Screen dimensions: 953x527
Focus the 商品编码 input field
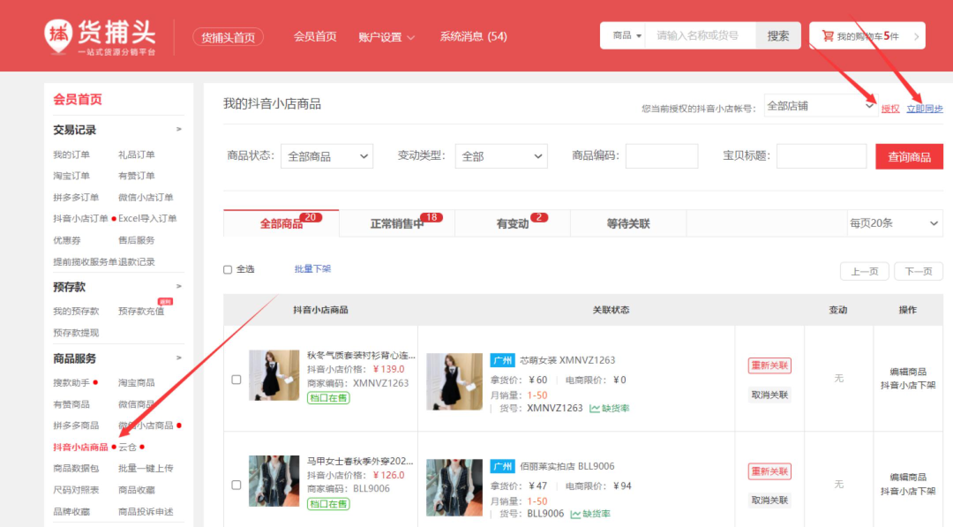[x=662, y=156]
